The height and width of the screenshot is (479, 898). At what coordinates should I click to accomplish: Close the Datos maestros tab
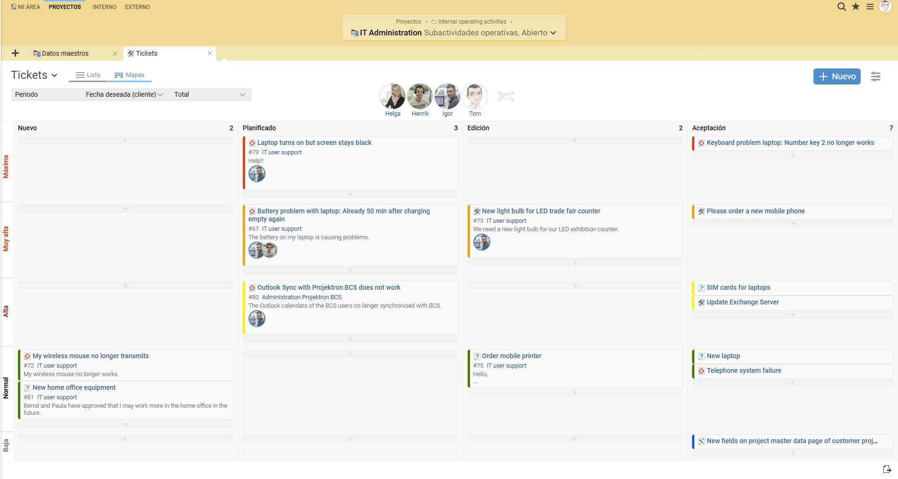coord(115,54)
